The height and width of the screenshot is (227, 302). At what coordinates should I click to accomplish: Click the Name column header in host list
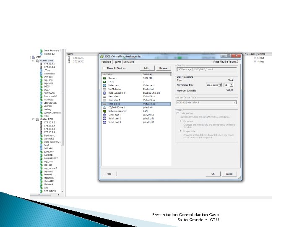tap(70, 54)
